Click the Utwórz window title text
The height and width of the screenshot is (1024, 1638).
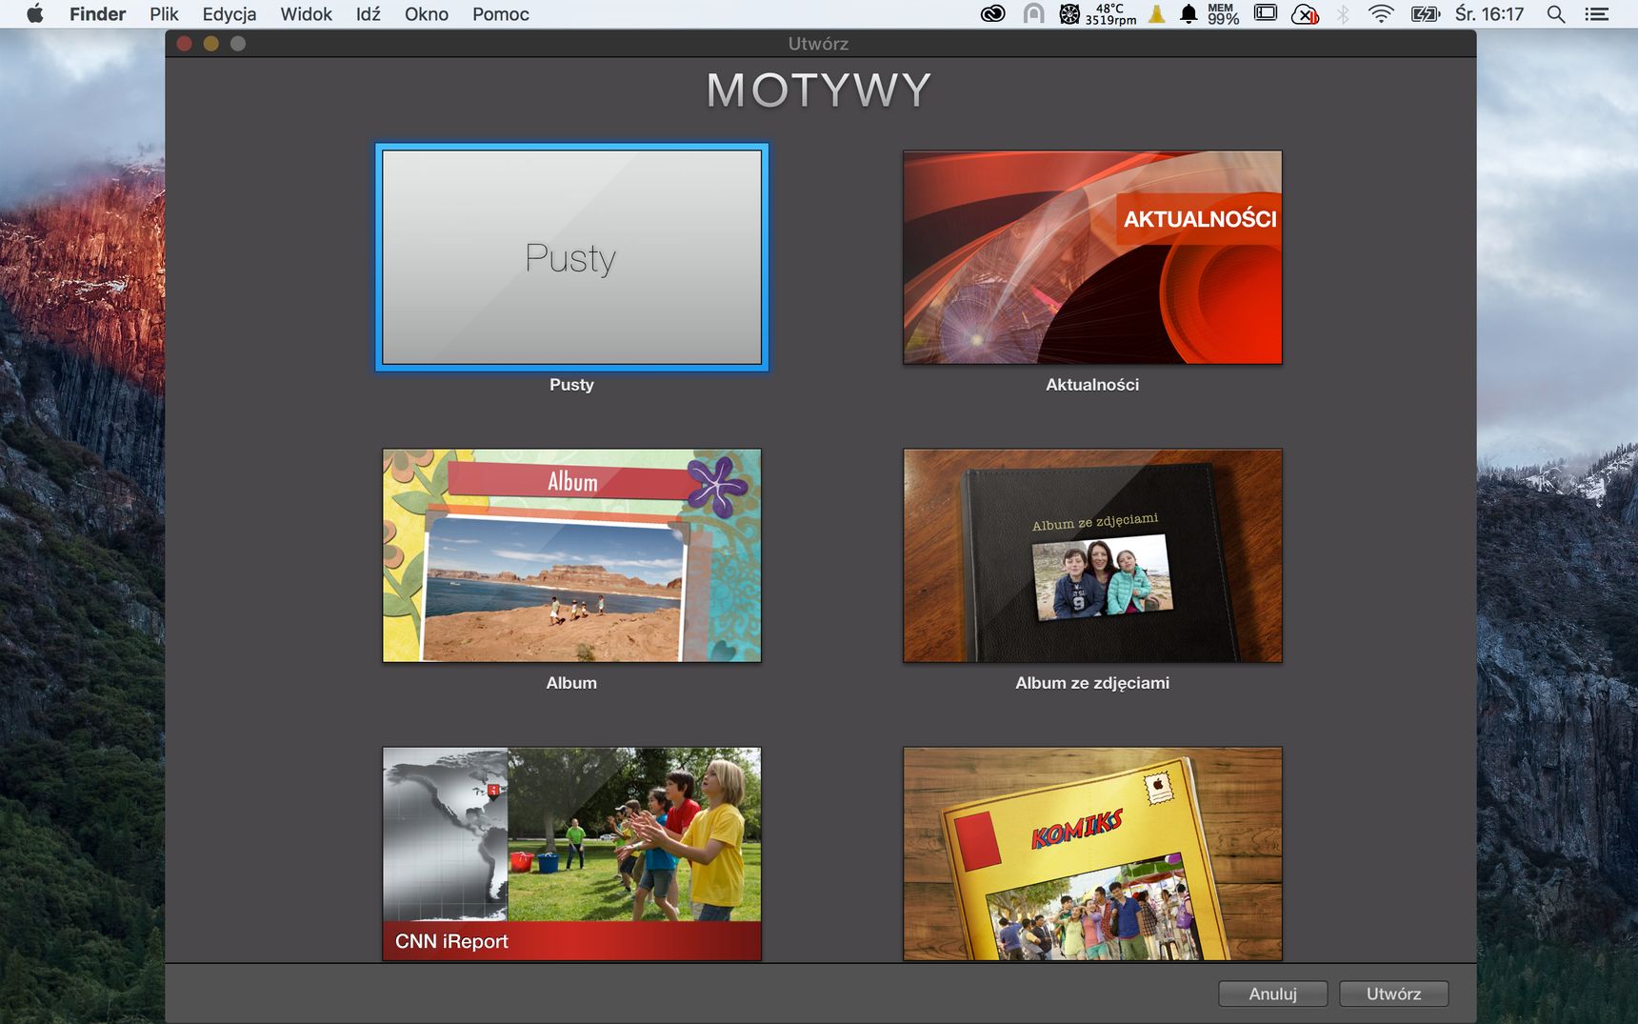pos(818,44)
